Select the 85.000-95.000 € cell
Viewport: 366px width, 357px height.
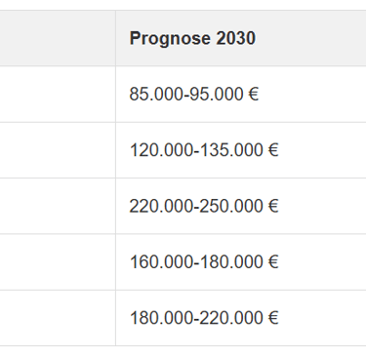(241, 95)
